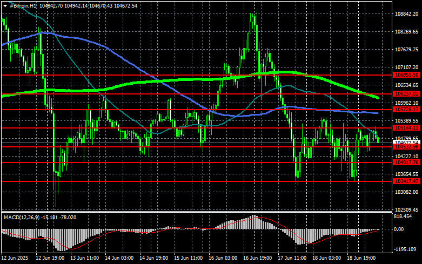Click the 12 Jun 19:00 time label
422x264 pixels.
click(x=50, y=258)
